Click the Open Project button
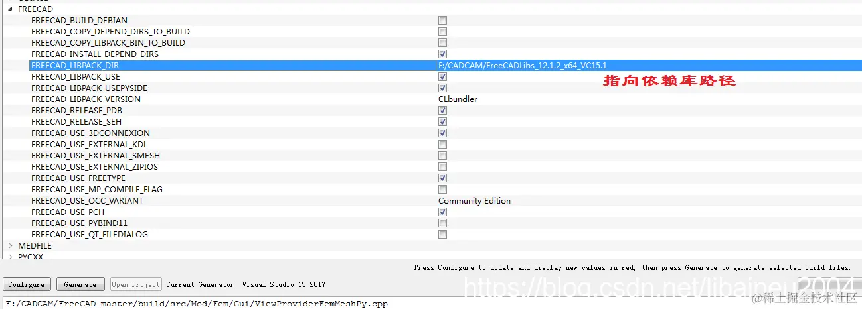 [x=136, y=284]
